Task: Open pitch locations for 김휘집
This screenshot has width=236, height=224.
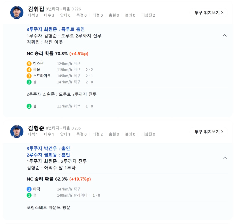Action: point(209,12)
